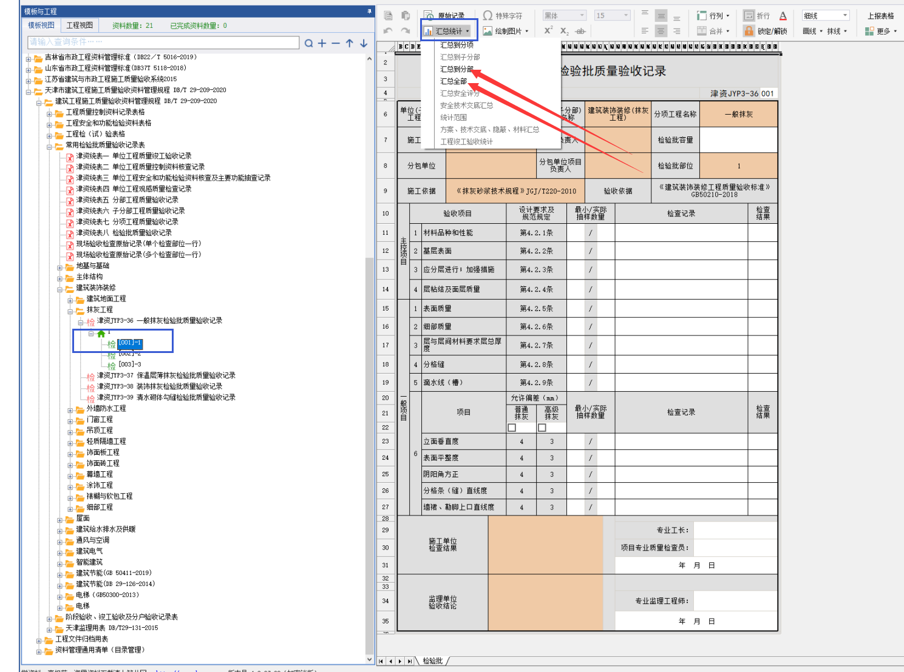Align text right
The height and width of the screenshot is (672, 904).
click(677, 31)
